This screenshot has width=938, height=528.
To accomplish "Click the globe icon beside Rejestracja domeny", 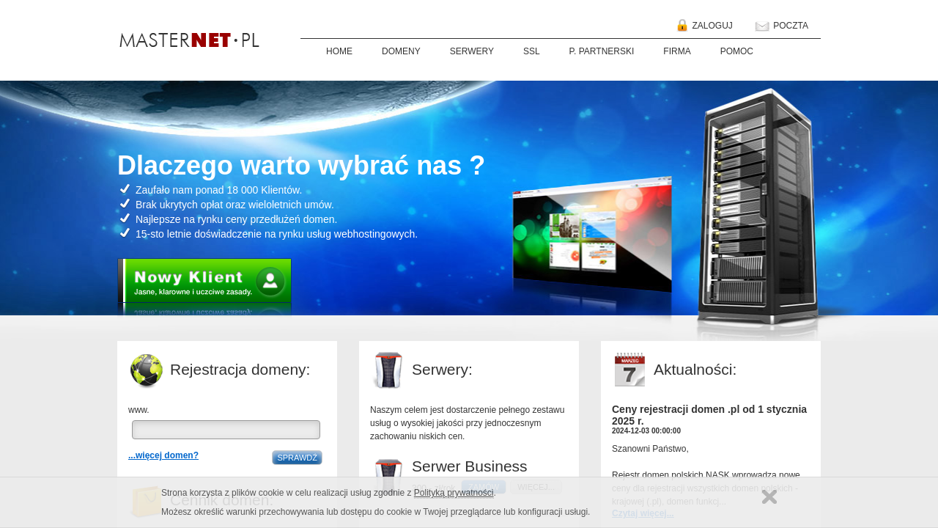I will tap(147, 370).
